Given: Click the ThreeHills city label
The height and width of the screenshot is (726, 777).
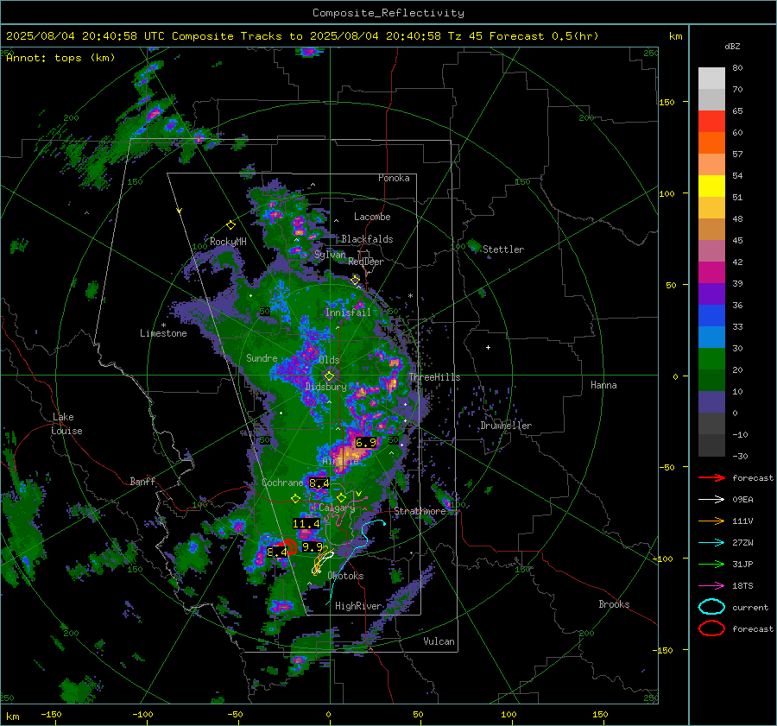Looking at the screenshot, I should point(434,377).
